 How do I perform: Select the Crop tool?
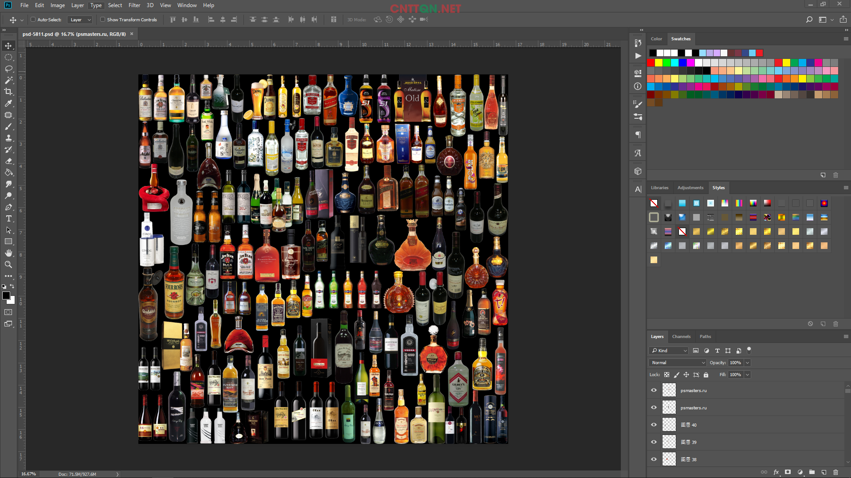pyautogui.click(x=8, y=92)
